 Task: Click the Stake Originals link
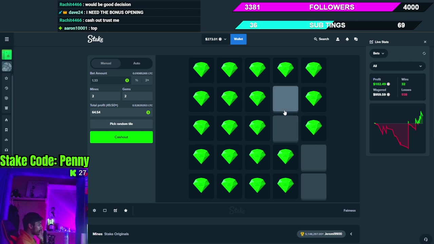[x=116, y=234]
